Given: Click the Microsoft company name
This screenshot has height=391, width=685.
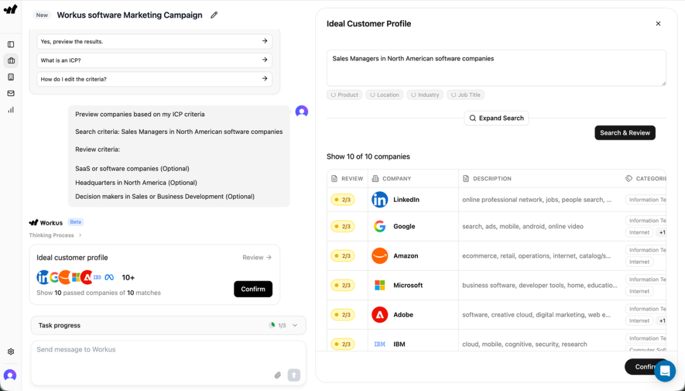Looking at the screenshot, I should coord(408,285).
